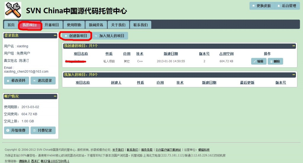Open the 关于我们 tab
The height and width of the screenshot is (163, 303).
click(118, 25)
